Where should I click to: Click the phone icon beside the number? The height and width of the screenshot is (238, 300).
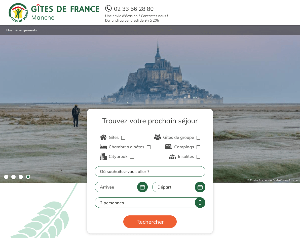(108, 8)
